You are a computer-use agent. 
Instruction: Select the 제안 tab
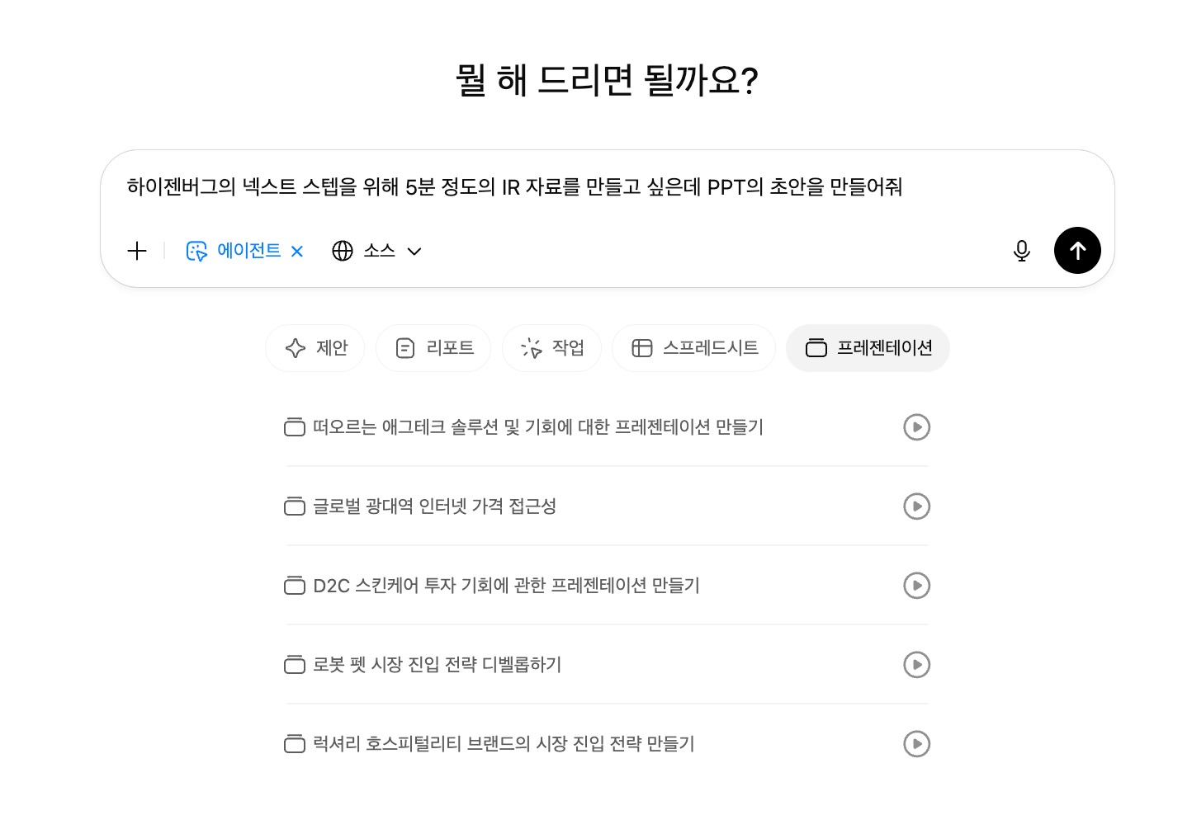pos(315,348)
